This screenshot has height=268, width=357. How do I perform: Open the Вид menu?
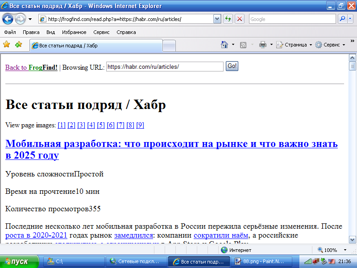click(50, 32)
